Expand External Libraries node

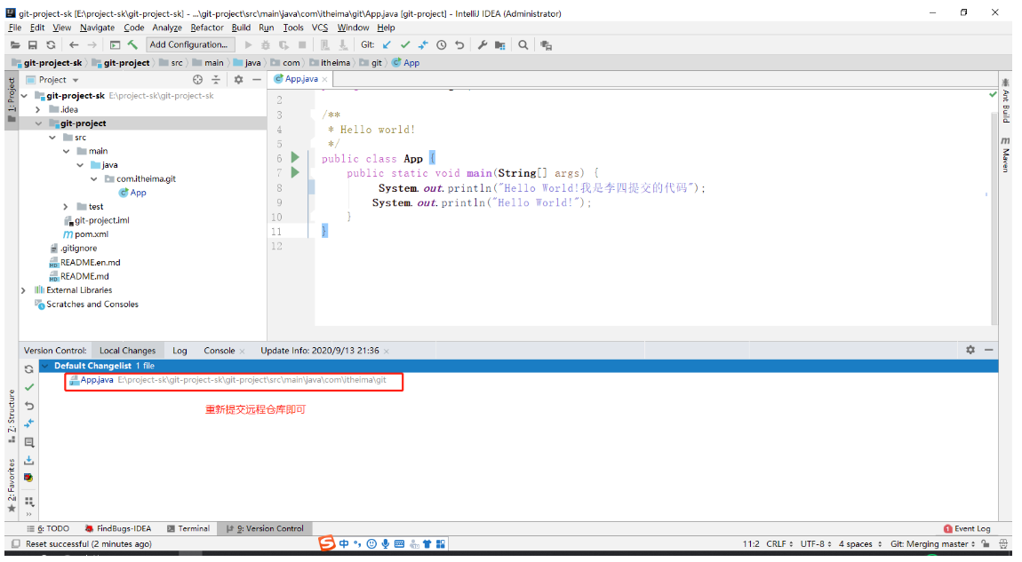(x=24, y=289)
